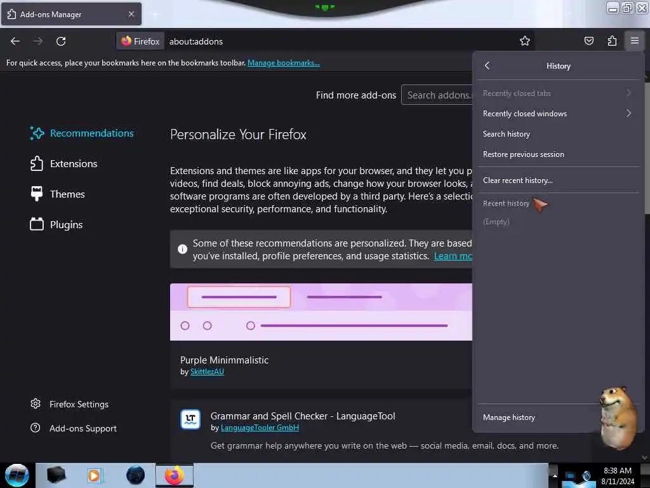Open the black box taskbar application

click(x=56, y=475)
